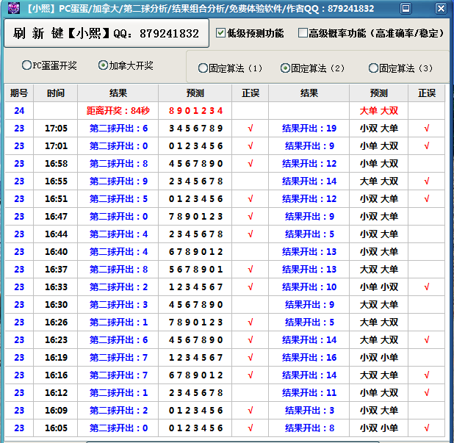The width and height of the screenshot is (454, 443).
Task: Click the 16:47 time cell
Action: click(x=56, y=217)
